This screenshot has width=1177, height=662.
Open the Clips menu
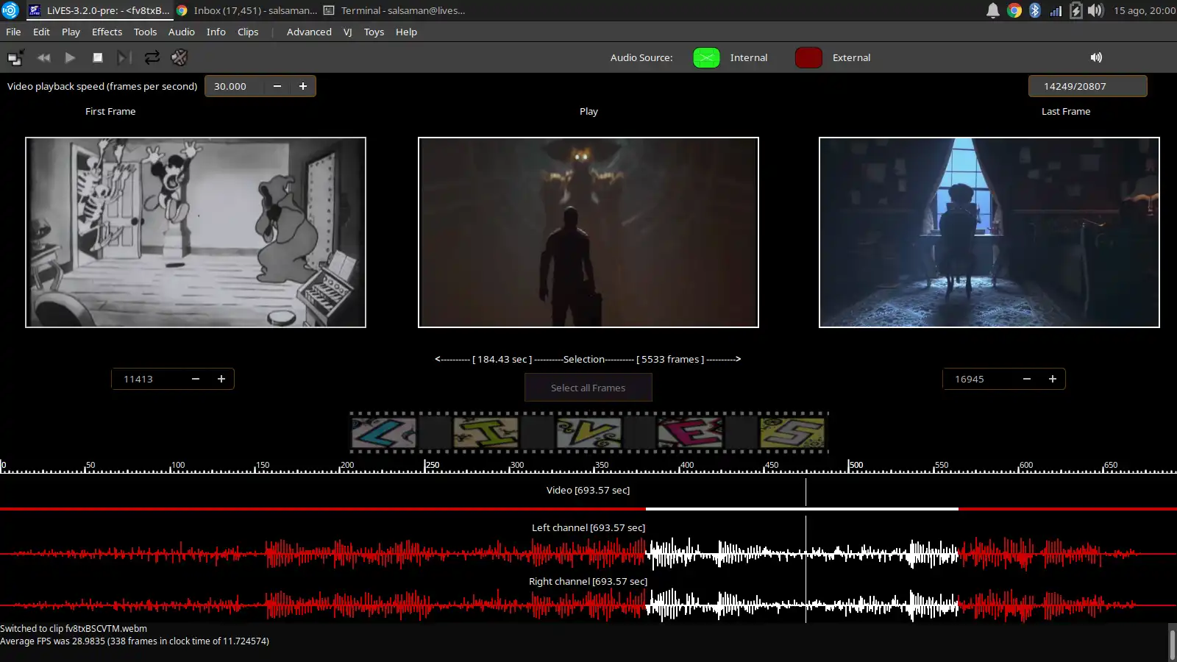click(248, 32)
